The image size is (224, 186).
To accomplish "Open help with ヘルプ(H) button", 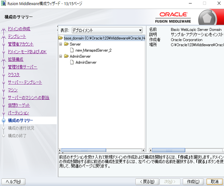I will click(x=13, y=182).
